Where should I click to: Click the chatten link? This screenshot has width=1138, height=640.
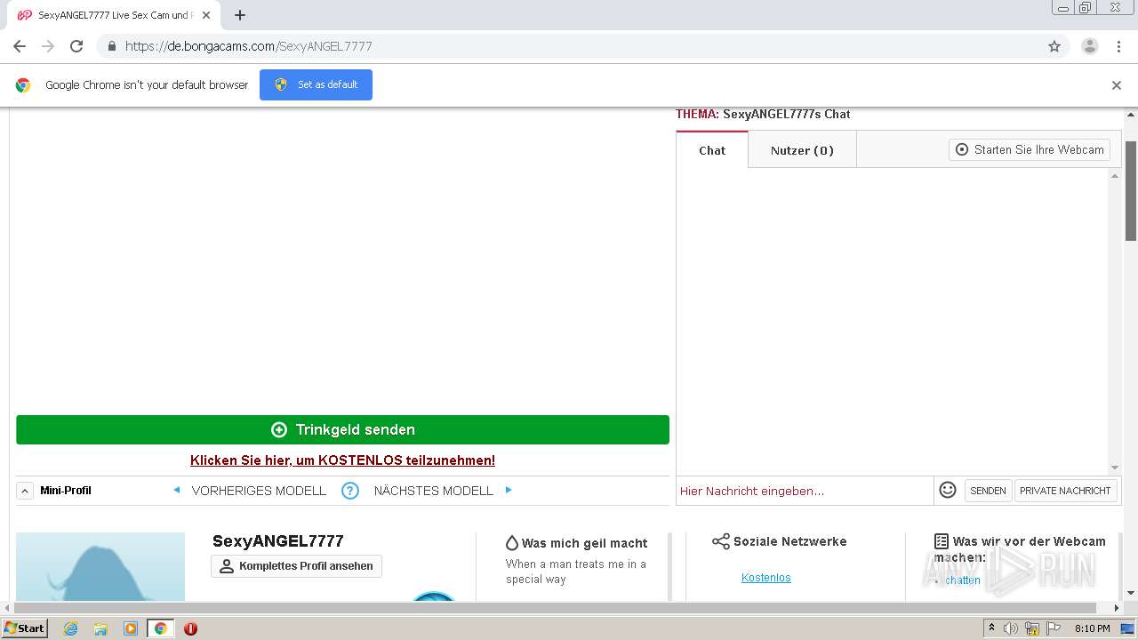(963, 580)
